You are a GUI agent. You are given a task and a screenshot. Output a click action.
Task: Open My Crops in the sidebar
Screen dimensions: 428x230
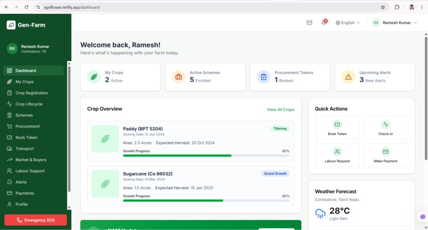33,82
